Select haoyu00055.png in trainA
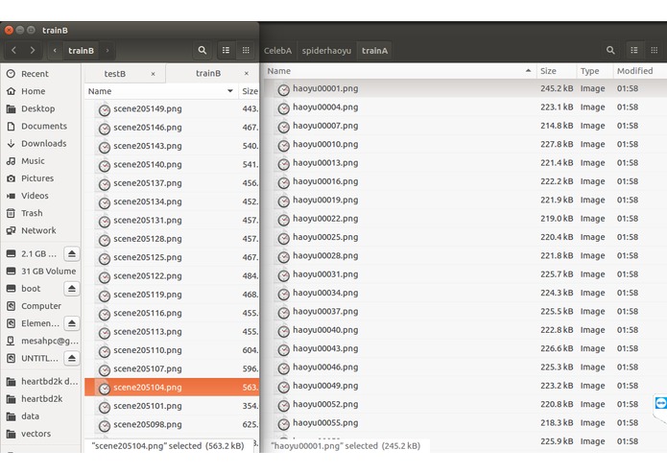The height and width of the screenshot is (474, 667). pyautogui.click(x=465, y=423)
